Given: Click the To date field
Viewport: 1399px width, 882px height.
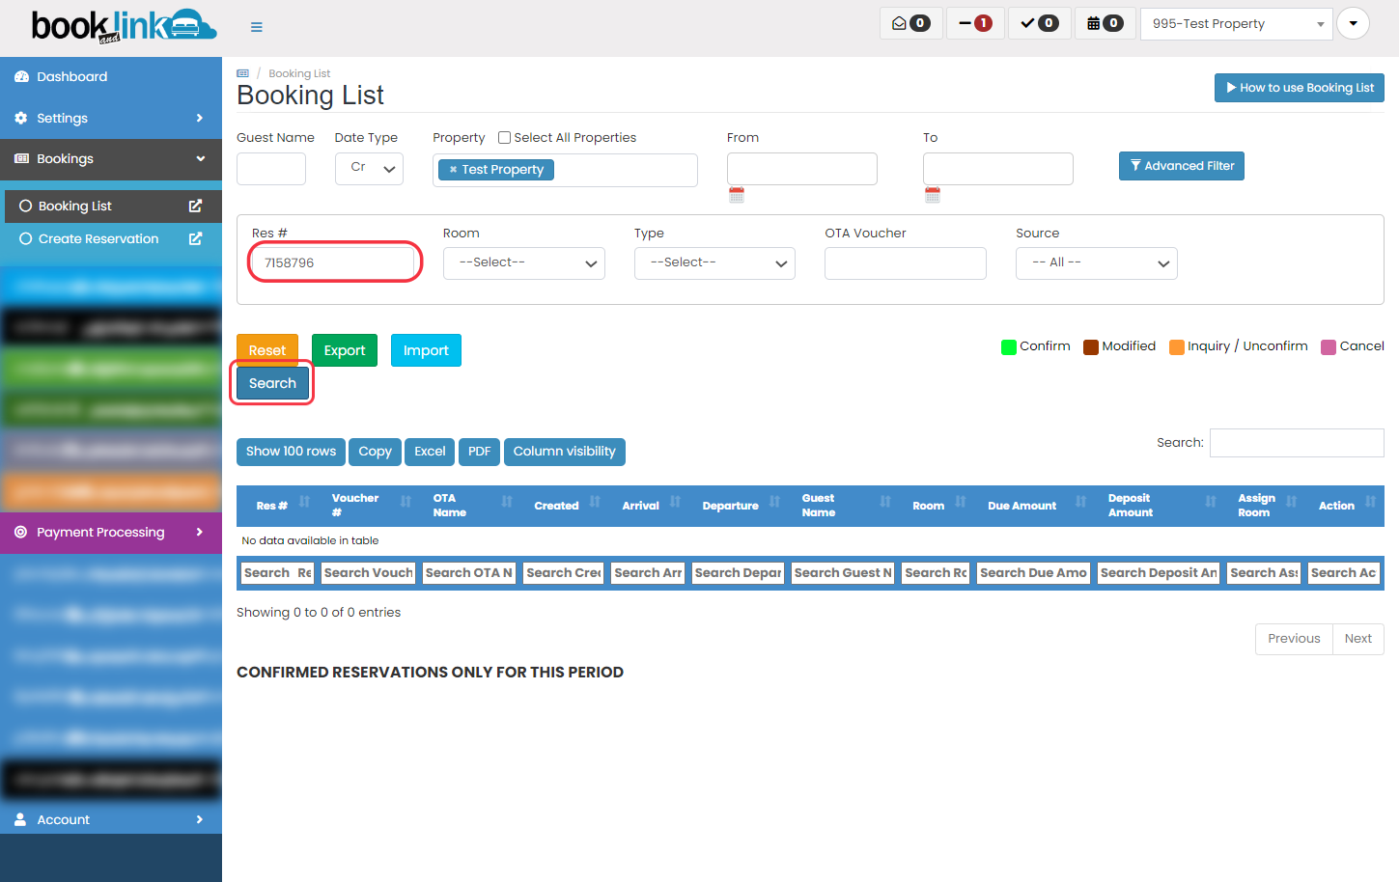Looking at the screenshot, I should [x=998, y=169].
